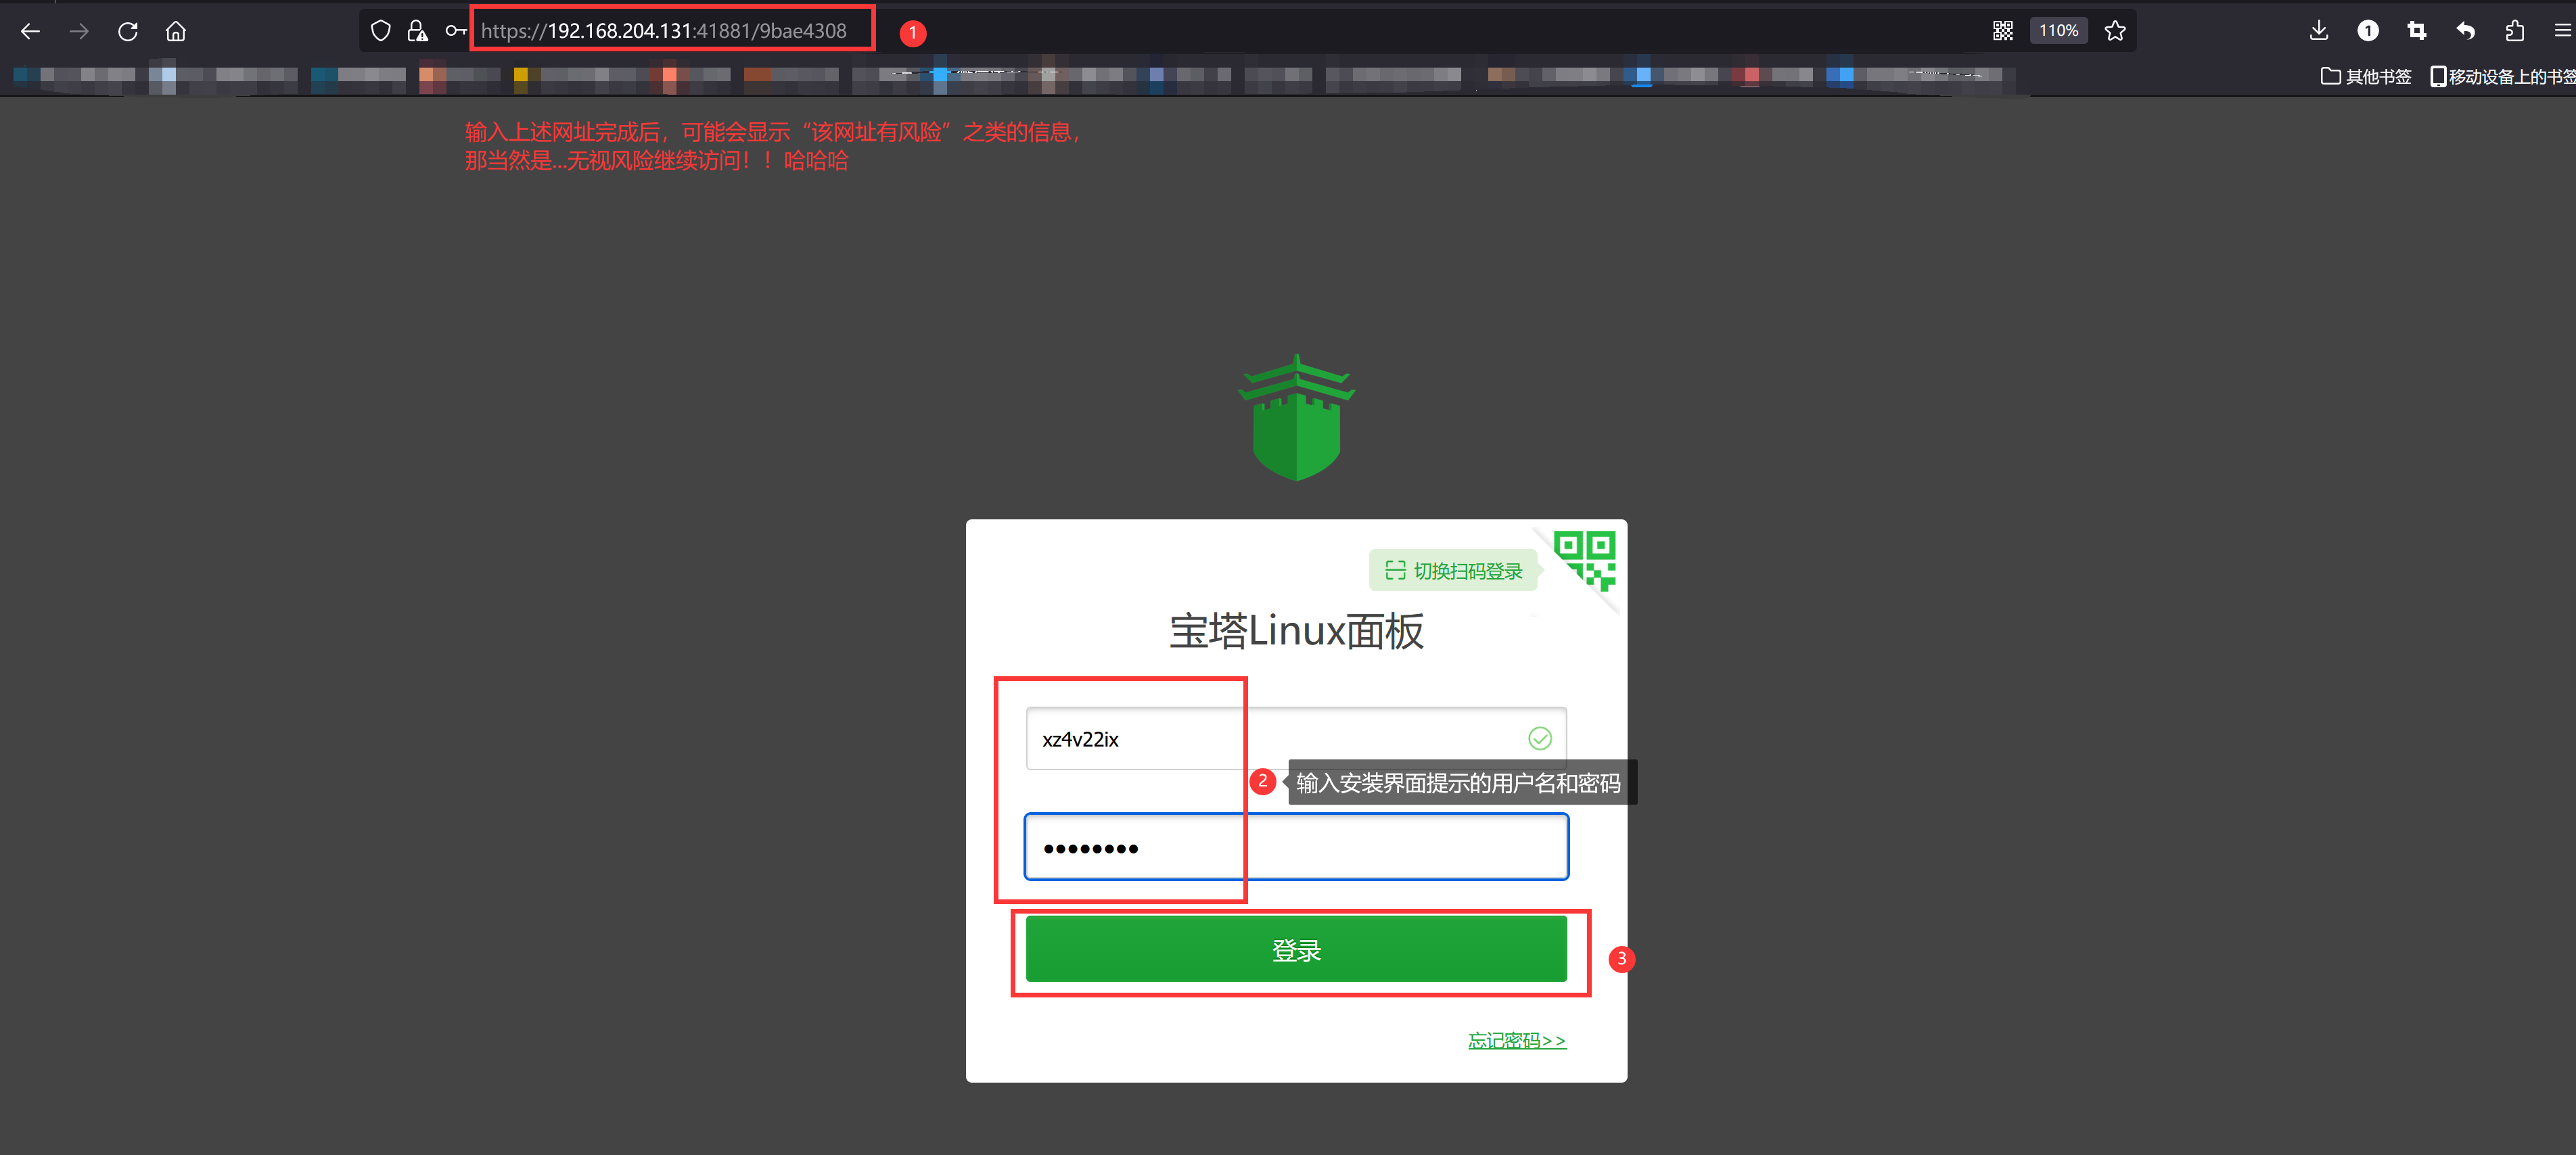Bookmark this page with the star icon
2576x1155 pixels.
tap(2115, 31)
